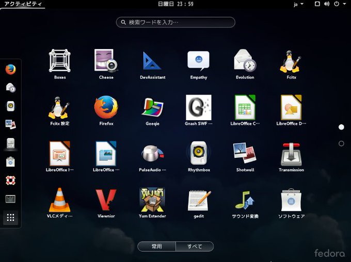Go to second app page indicator
This screenshot has width=351, height=262.
point(341,143)
